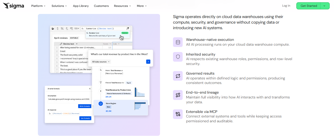Click the decrease decimal places icon
The width and height of the screenshot is (334, 136).
tap(67, 29)
